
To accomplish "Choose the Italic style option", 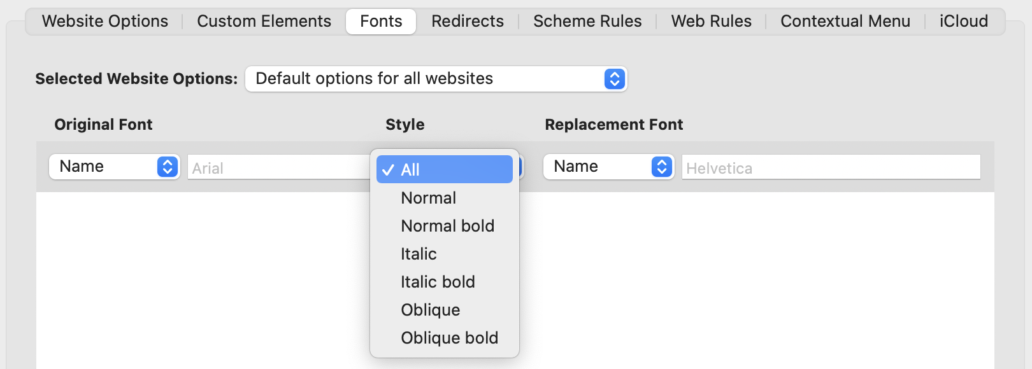I will click(419, 254).
